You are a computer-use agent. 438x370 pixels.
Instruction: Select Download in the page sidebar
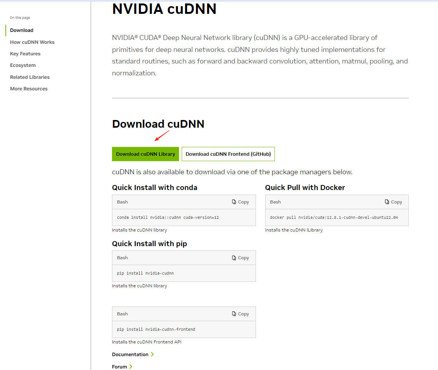pyautogui.click(x=22, y=30)
